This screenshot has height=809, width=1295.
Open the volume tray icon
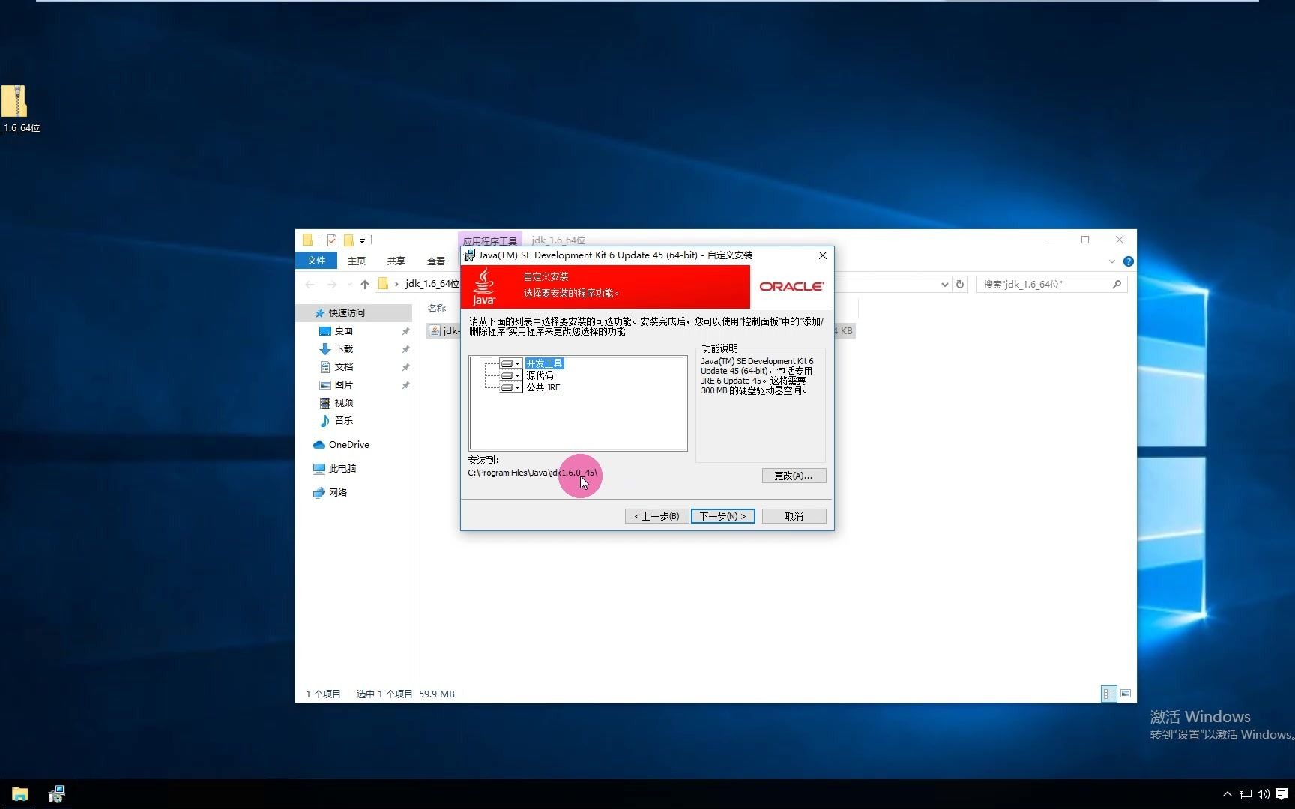pos(1264,794)
